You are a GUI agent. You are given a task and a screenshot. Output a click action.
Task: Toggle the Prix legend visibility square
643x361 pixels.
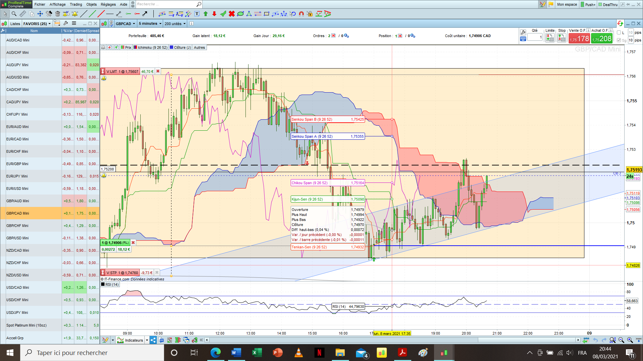123,47
